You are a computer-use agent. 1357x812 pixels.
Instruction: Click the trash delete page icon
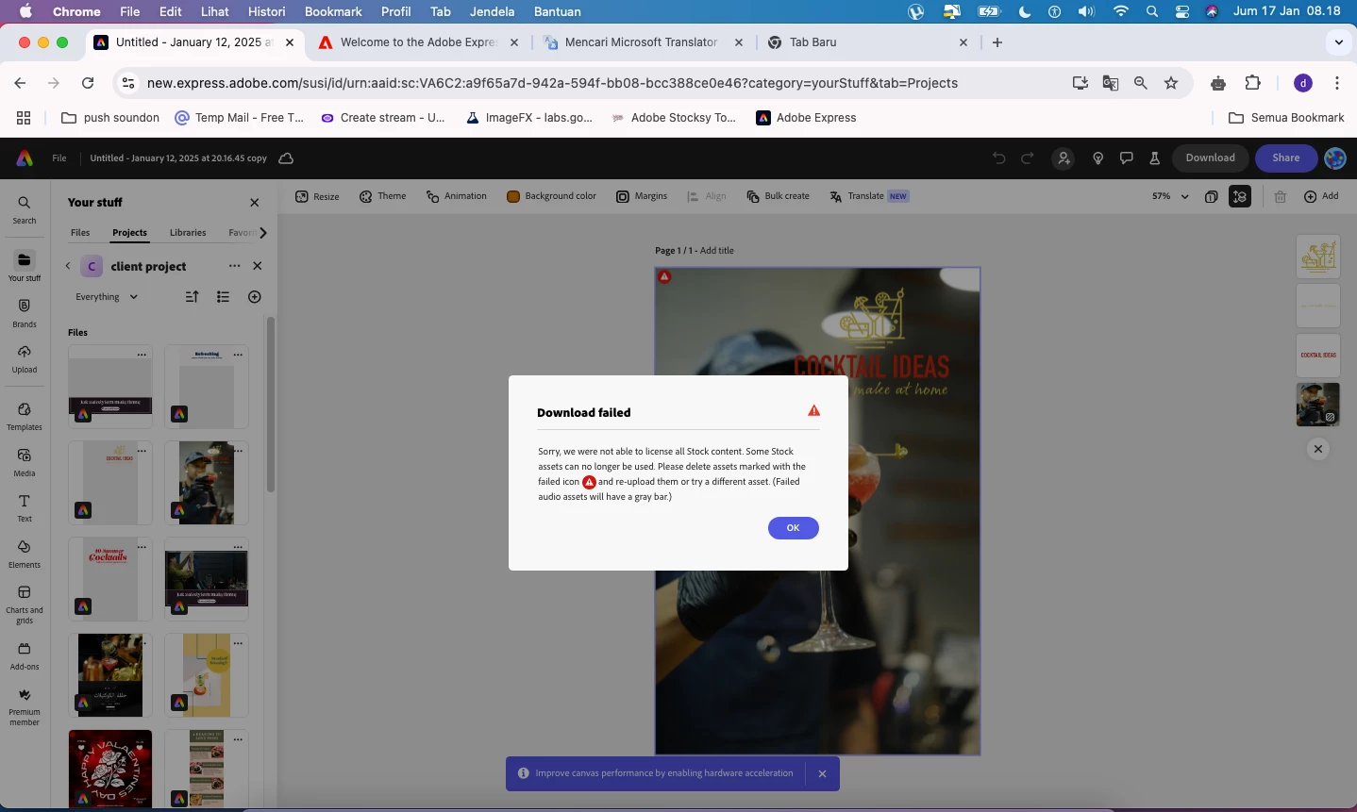pyautogui.click(x=1281, y=196)
